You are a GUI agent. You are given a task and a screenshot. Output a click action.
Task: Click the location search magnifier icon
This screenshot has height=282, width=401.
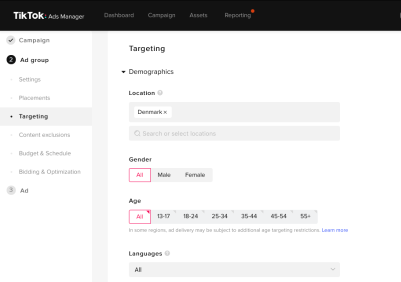[137, 133]
